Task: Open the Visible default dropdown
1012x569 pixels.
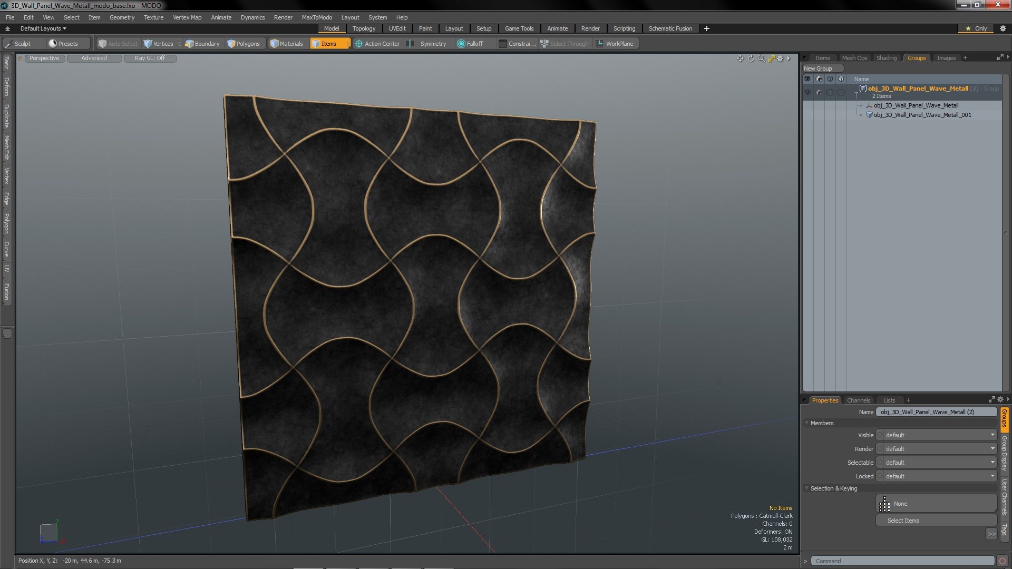Action: pyautogui.click(x=936, y=435)
